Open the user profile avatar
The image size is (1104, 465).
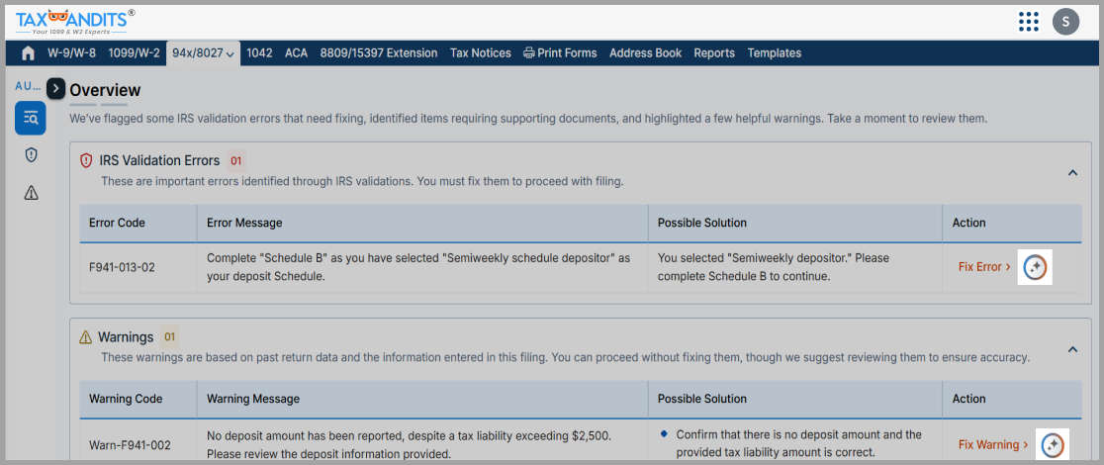[x=1065, y=21]
